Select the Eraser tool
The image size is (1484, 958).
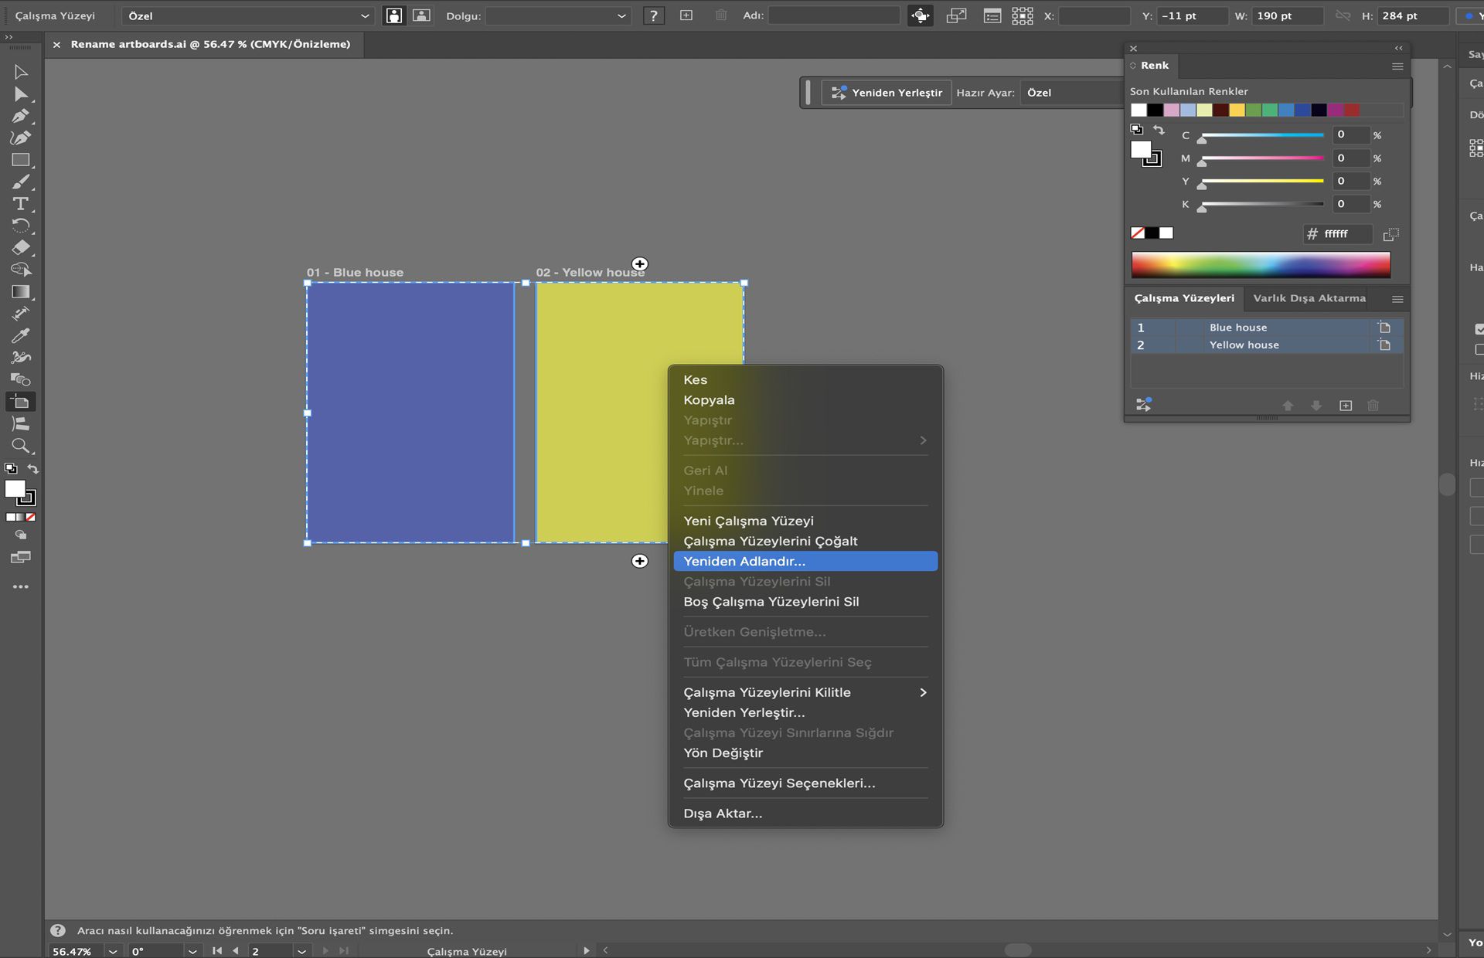tap(20, 248)
